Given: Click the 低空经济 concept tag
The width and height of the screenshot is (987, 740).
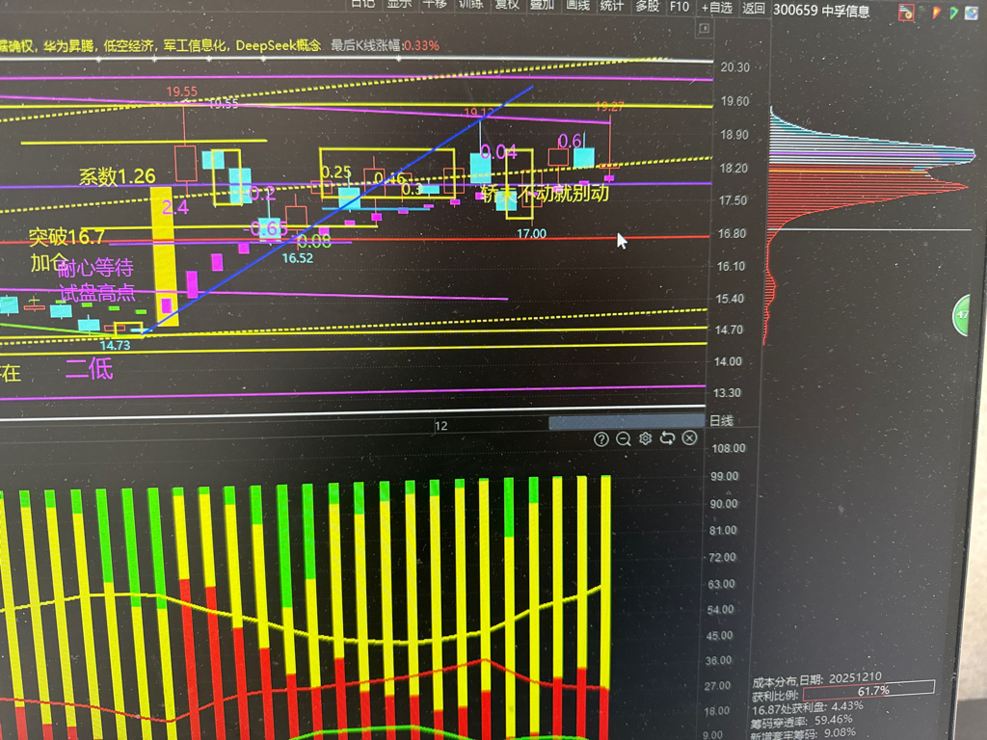Looking at the screenshot, I should tap(128, 46).
